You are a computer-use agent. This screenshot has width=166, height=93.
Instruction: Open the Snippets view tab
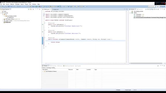(78, 66)
